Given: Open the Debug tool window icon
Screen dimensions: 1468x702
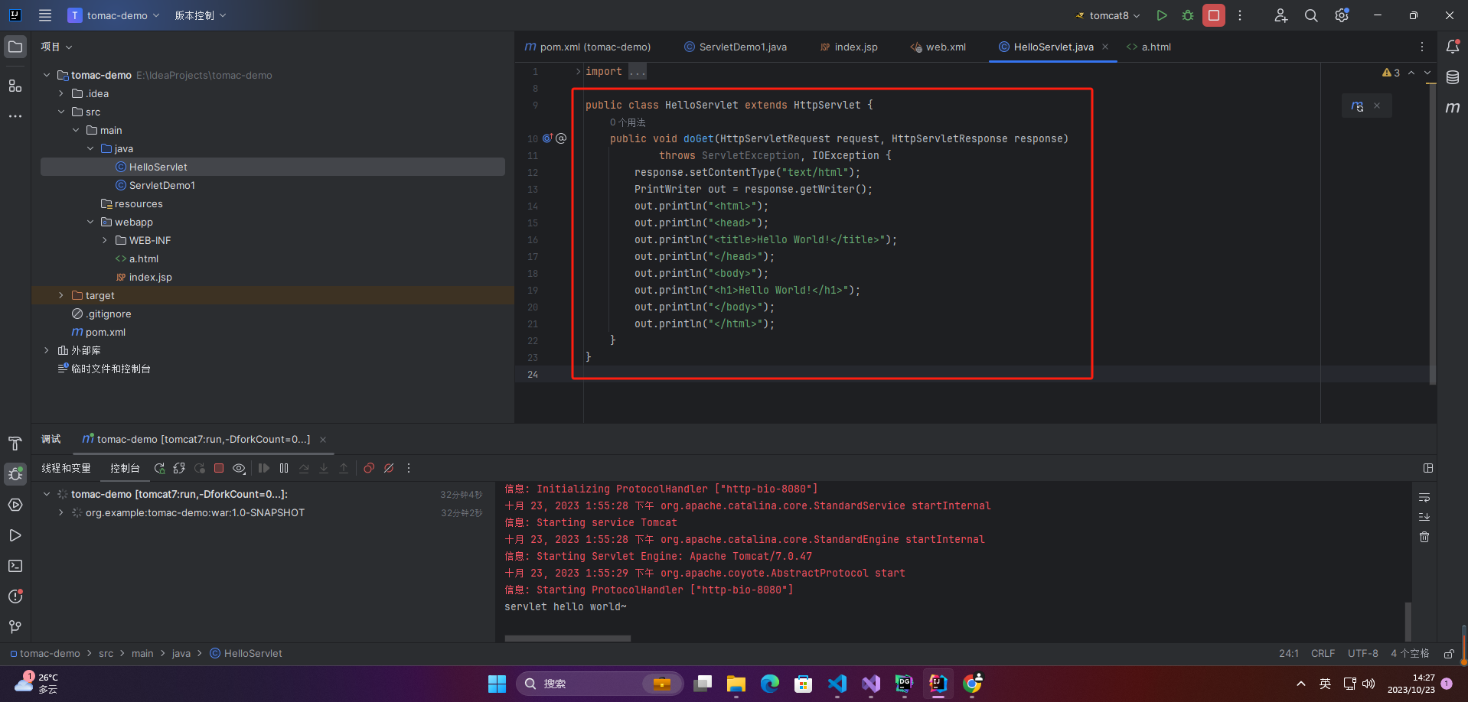Looking at the screenshot, I should point(15,474).
